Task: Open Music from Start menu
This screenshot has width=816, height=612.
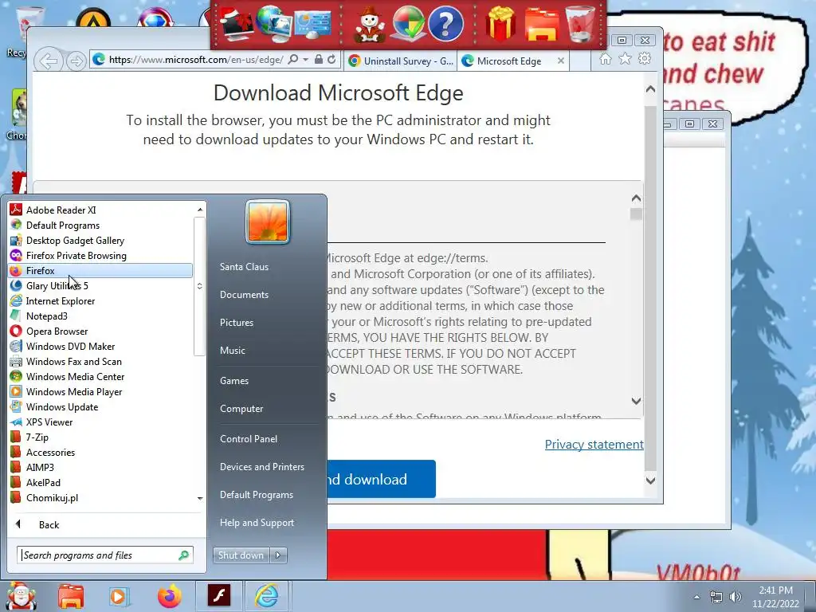Action: (233, 351)
